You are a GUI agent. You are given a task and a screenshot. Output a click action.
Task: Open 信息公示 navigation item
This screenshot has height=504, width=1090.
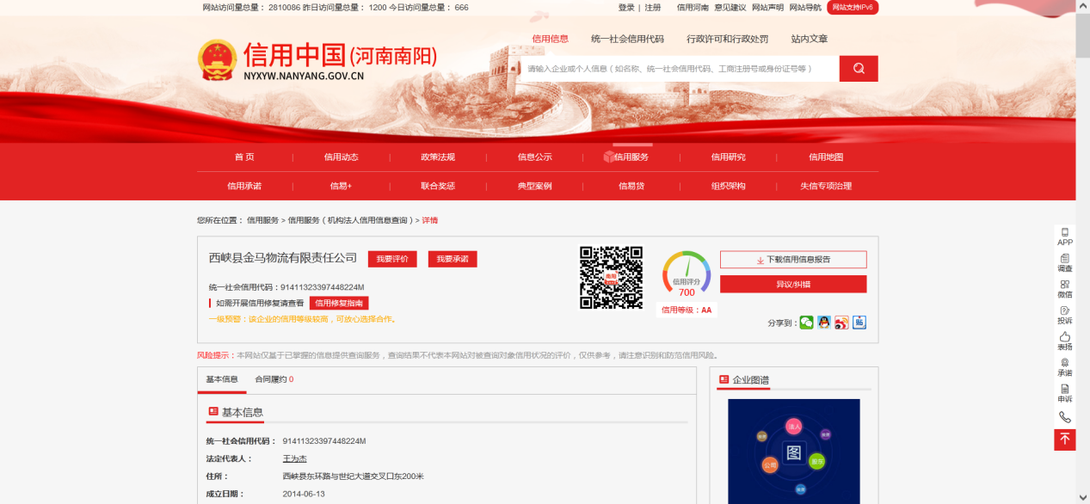click(534, 157)
